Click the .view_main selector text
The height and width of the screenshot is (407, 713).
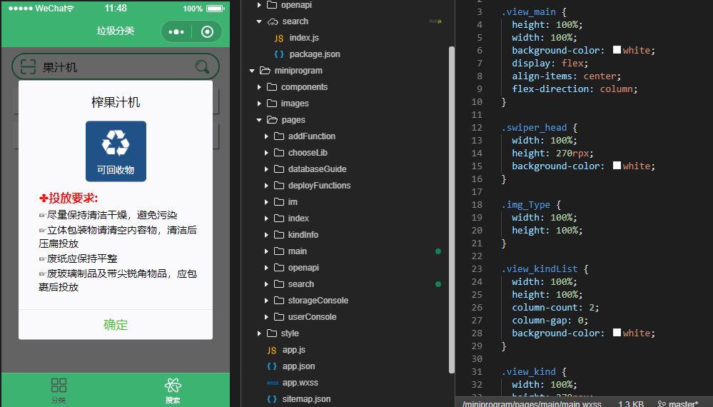[x=528, y=12]
